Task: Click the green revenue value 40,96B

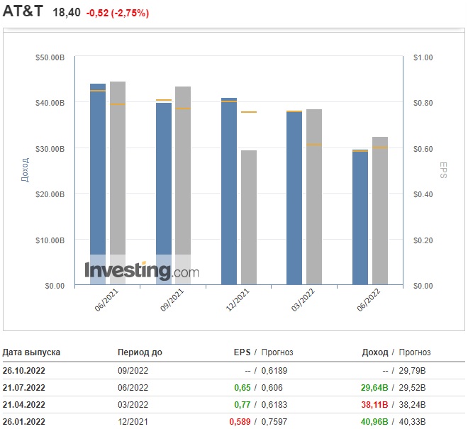Action: click(375, 422)
